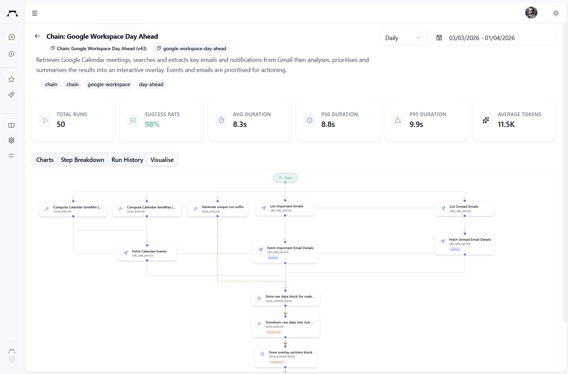Viewport: 568px width, 374px height.
Task: Open the user profile avatar
Action: point(531,13)
